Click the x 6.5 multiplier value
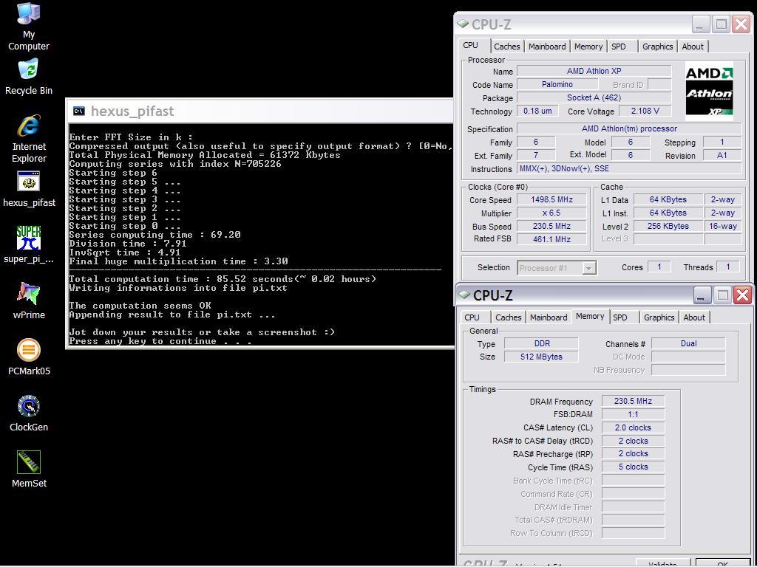This screenshot has height=567, width=757. pos(551,213)
